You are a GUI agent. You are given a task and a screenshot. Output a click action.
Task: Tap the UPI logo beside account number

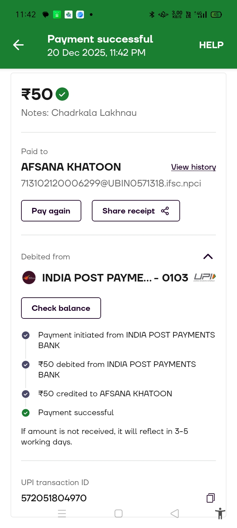click(205, 278)
